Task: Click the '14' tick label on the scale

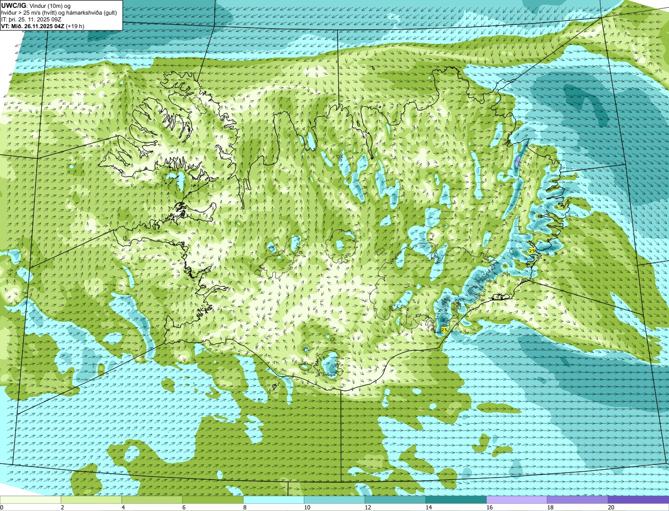Action: coord(429,507)
